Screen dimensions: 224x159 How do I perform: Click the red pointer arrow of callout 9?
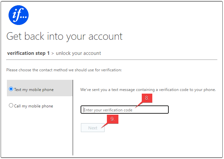click(104, 126)
